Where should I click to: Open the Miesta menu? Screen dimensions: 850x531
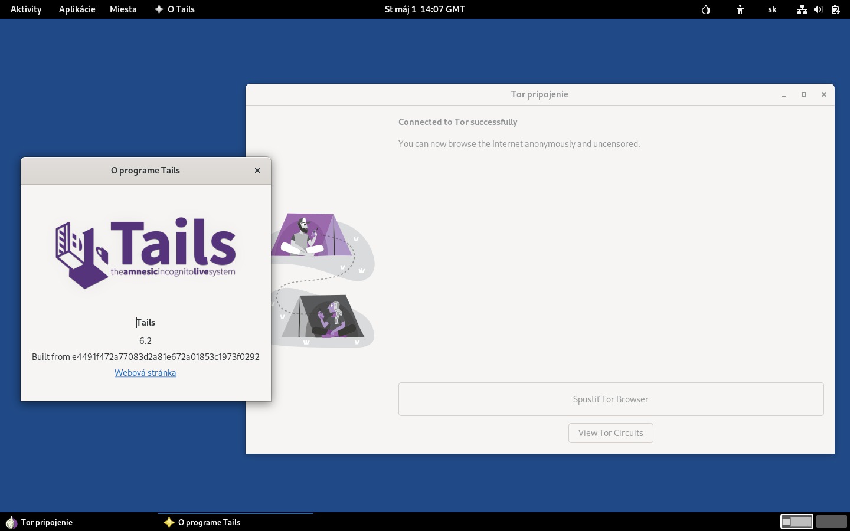(123, 9)
